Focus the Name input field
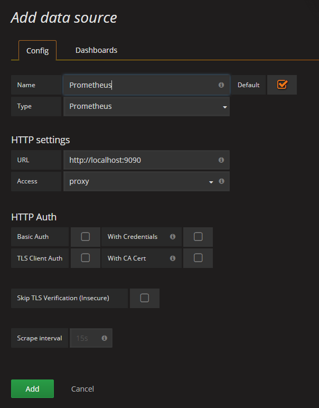Screen dimensions: 319x408 click(x=146, y=85)
